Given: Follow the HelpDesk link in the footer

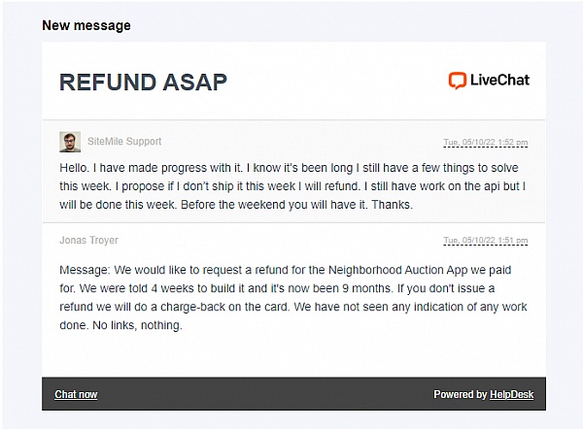Looking at the screenshot, I should tap(512, 394).
